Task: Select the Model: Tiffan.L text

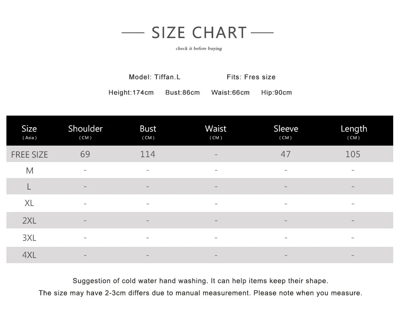Action: click(154, 77)
